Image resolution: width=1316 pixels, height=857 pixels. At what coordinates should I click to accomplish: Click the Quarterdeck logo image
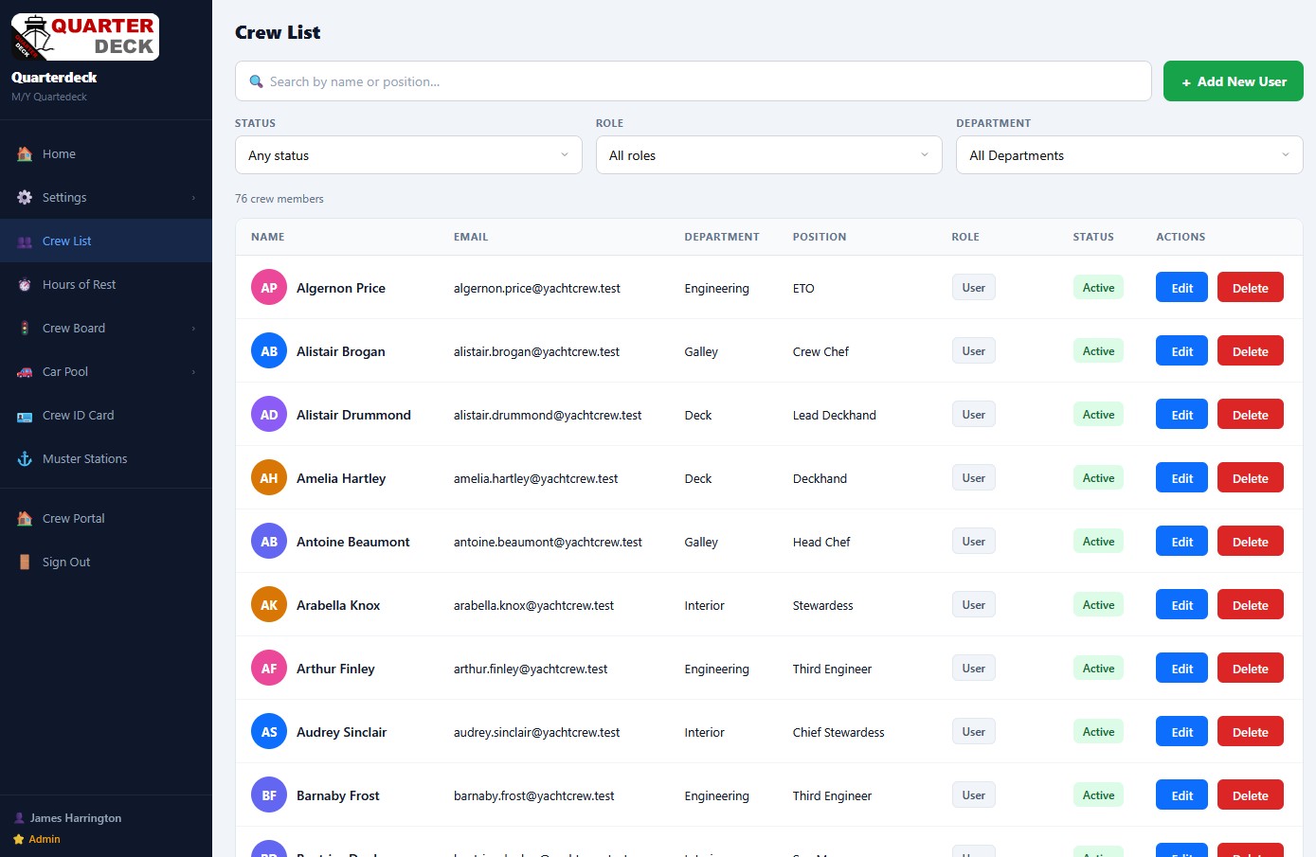click(85, 37)
